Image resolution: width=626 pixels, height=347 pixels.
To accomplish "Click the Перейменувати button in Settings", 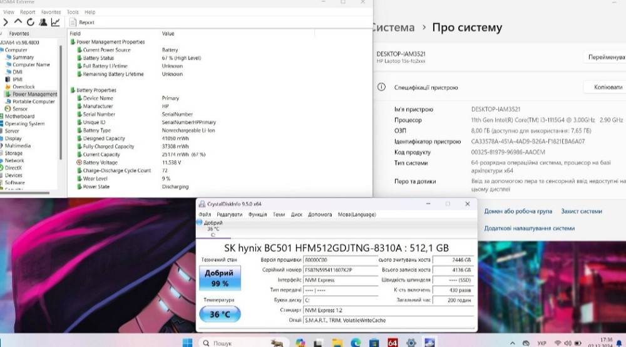I will tap(606, 57).
